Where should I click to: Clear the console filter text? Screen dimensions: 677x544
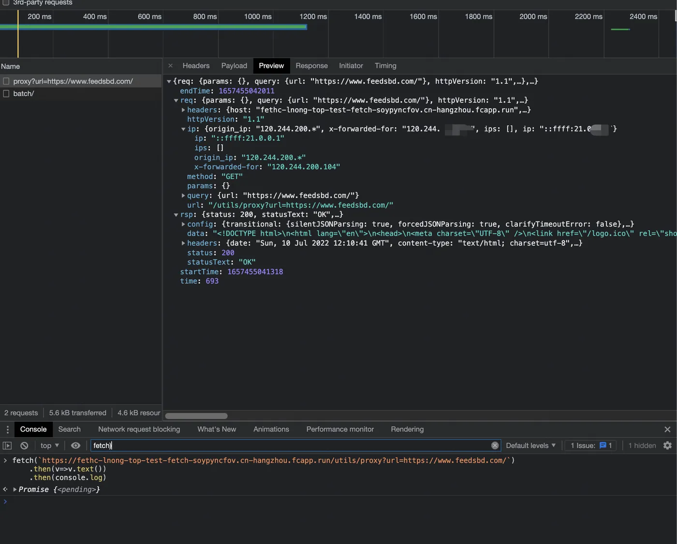coord(495,446)
